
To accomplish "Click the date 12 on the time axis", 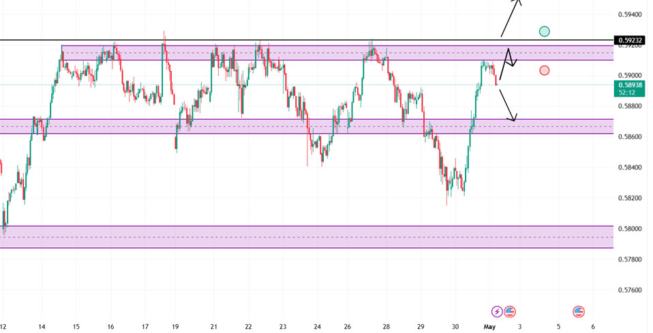I will (3, 327).
